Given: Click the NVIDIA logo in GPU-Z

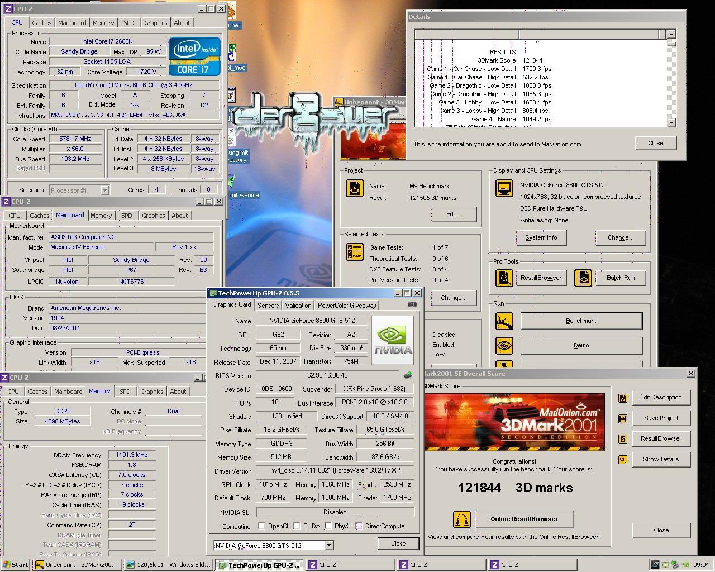Looking at the screenshot, I should tap(393, 340).
